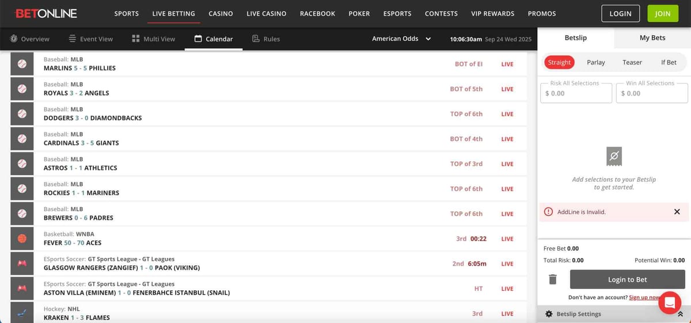Open the Kraken vs Flames NHL event
Screen dimensions: 691x323
tap(268, 313)
